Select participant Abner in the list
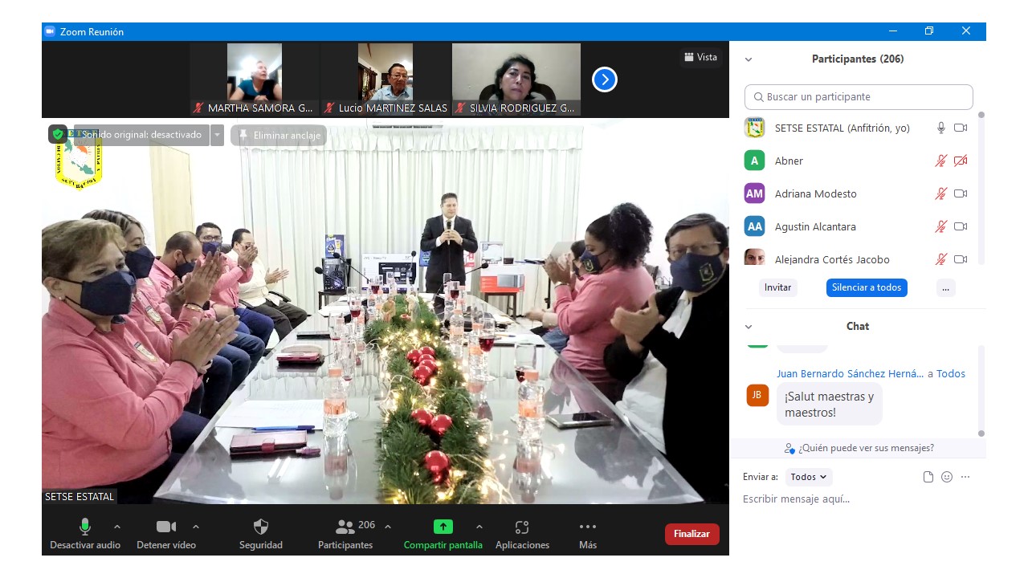Viewport: 1028px width, 578px height. point(859,161)
